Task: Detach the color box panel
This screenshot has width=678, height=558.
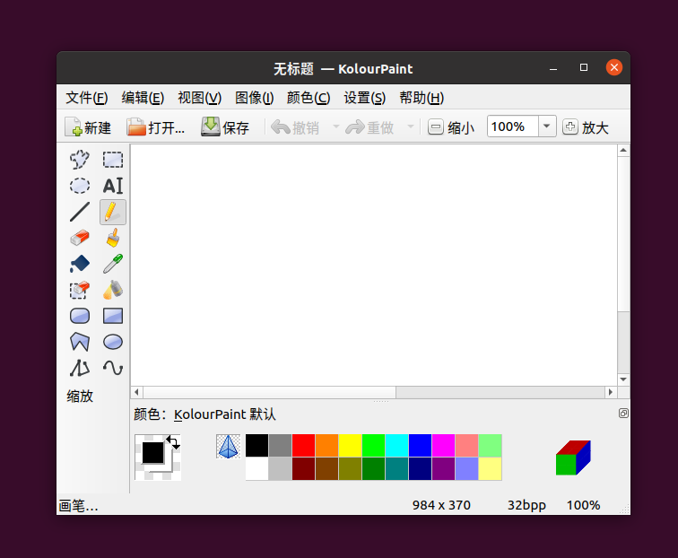Action: tap(623, 413)
